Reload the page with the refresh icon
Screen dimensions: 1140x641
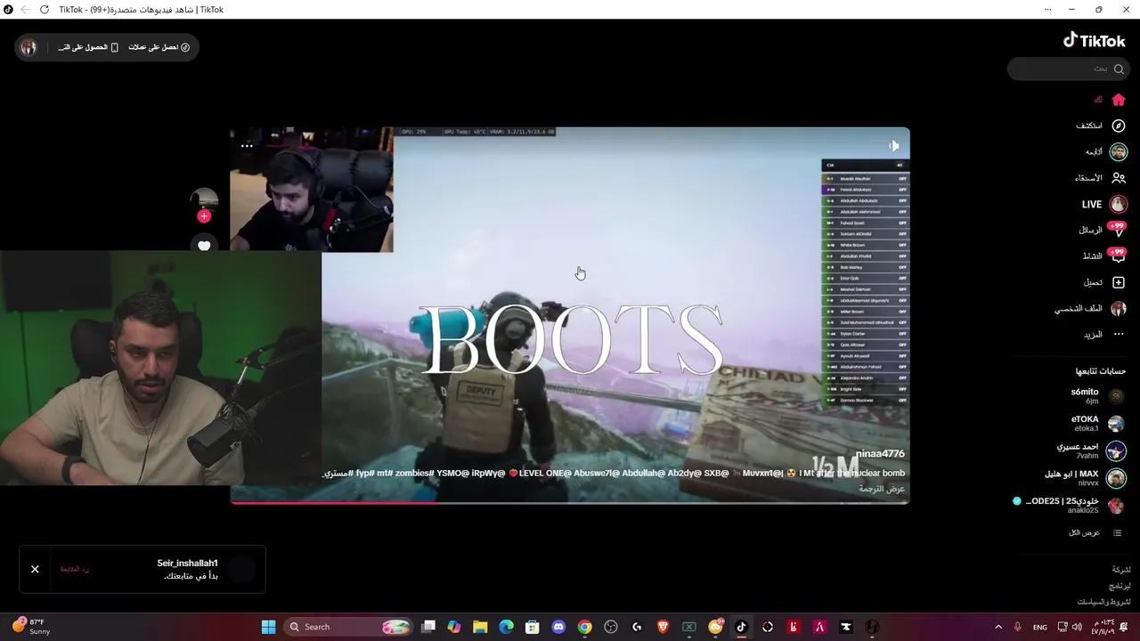44,9
